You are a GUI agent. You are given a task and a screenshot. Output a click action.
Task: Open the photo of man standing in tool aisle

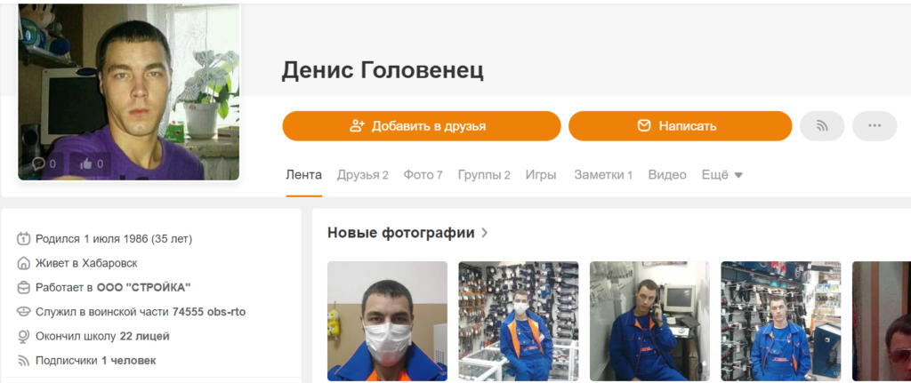click(x=781, y=321)
